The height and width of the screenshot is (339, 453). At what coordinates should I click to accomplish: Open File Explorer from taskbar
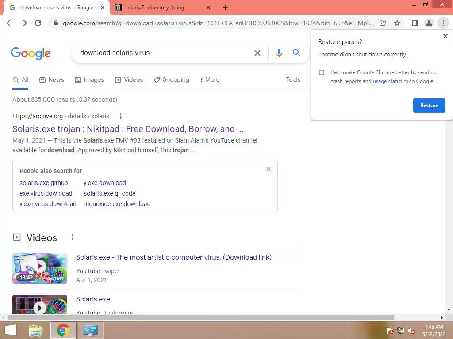[x=36, y=330]
